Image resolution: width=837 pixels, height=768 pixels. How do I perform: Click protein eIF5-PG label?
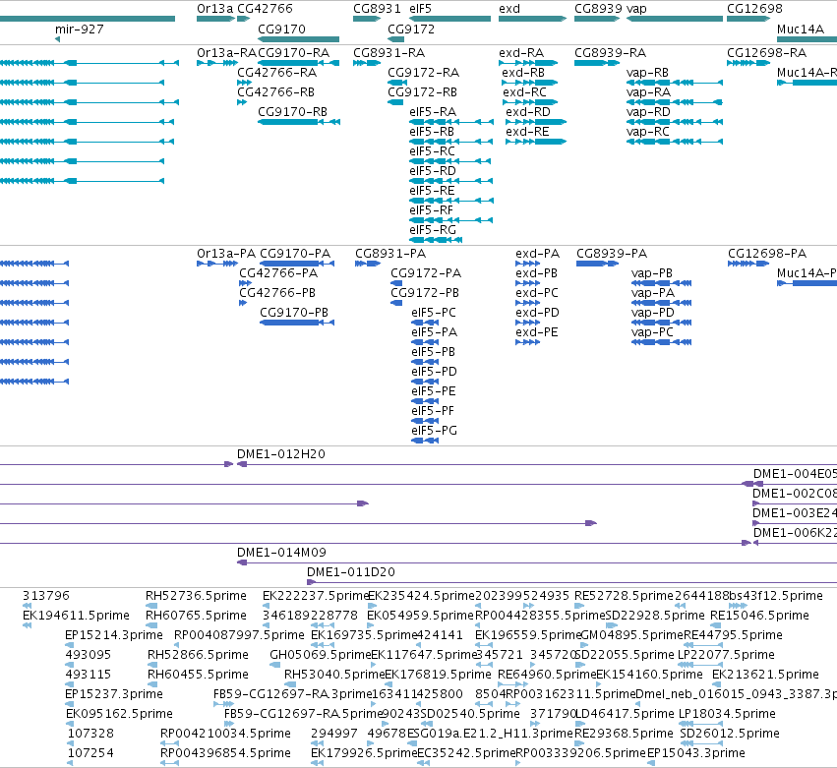pos(434,431)
